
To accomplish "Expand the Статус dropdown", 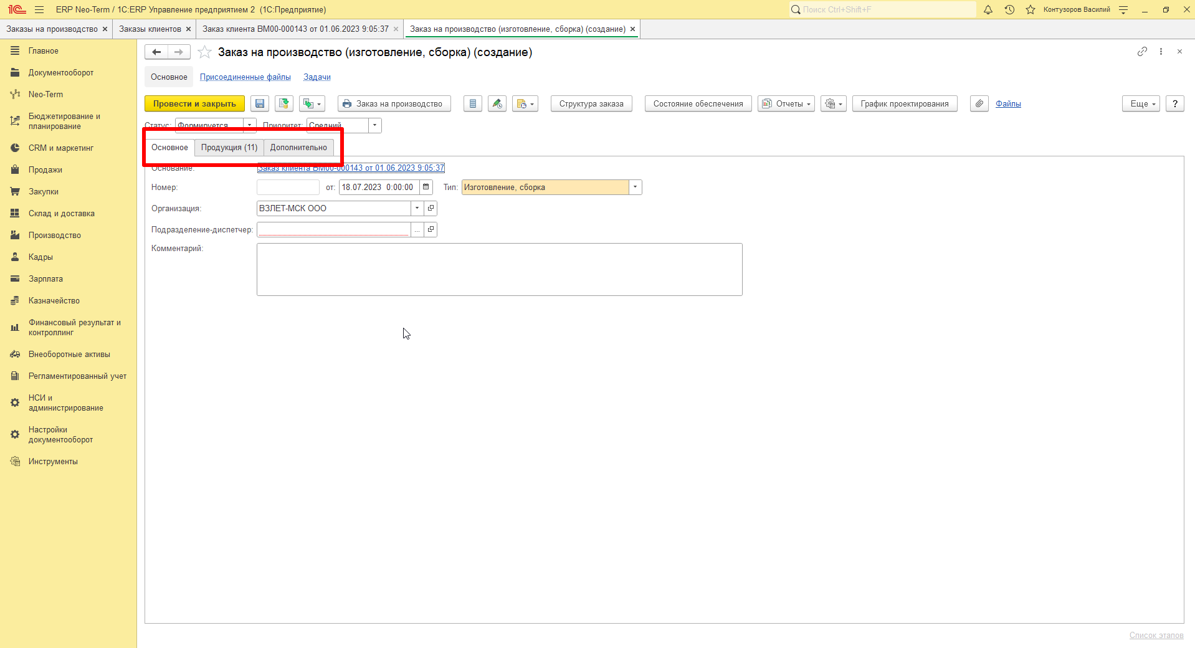I will pos(250,125).
